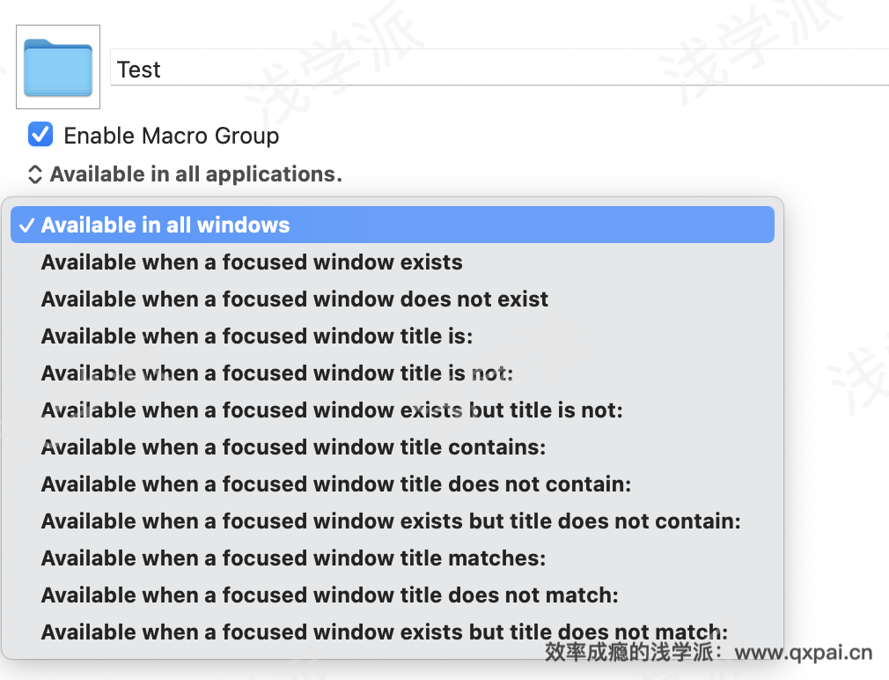Image resolution: width=889 pixels, height=680 pixels.
Task: Open the 'Available in all applications' popup
Action: [195, 174]
